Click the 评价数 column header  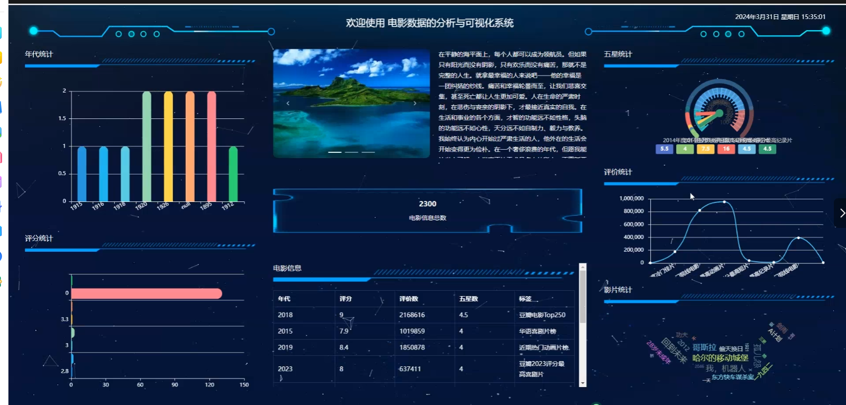pyautogui.click(x=408, y=299)
